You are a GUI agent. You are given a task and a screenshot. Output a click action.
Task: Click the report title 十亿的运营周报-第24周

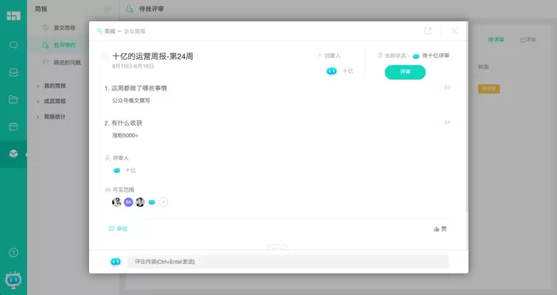tap(153, 56)
